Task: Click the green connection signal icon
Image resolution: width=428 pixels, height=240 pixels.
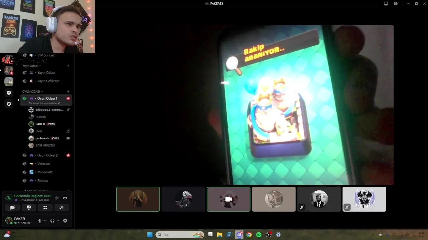Action: point(9,198)
